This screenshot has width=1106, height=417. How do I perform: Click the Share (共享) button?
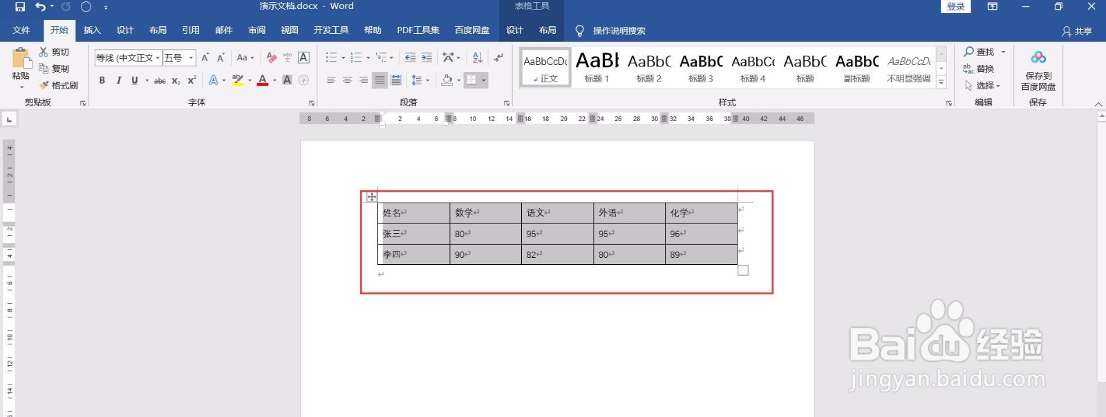click(x=1077, y=31)
